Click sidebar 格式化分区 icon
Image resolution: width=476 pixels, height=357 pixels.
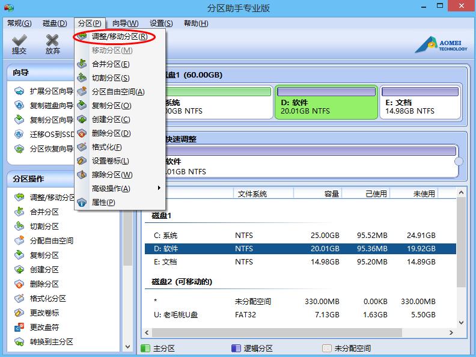[19, 298]
